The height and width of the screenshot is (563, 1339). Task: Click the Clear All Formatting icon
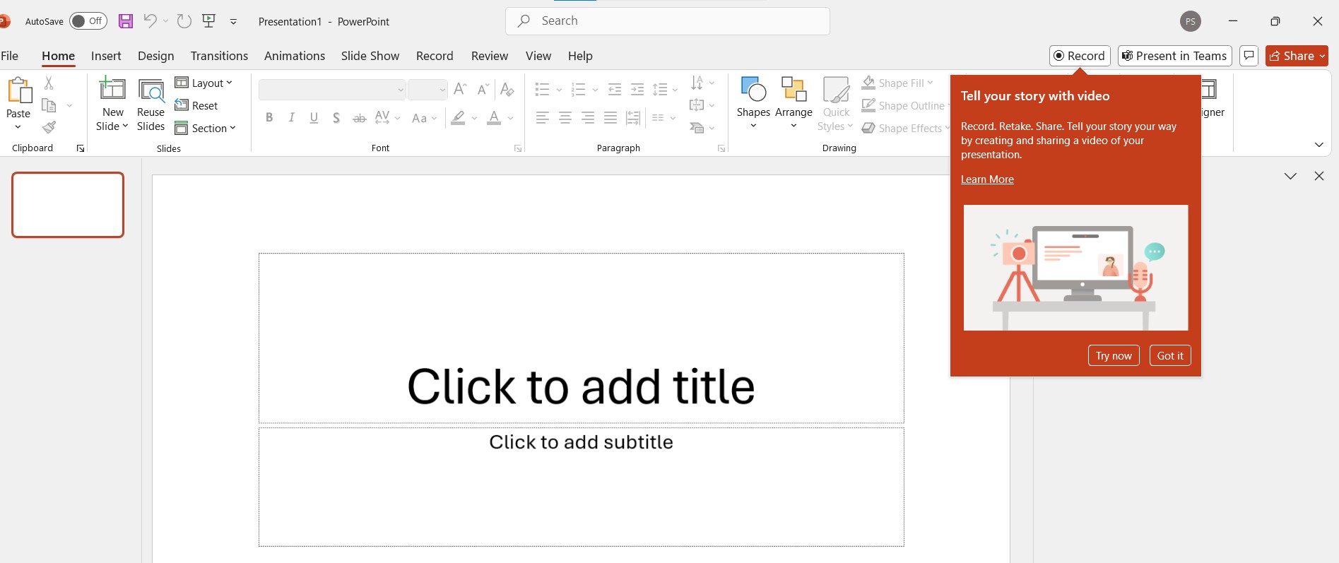point(507,90)
